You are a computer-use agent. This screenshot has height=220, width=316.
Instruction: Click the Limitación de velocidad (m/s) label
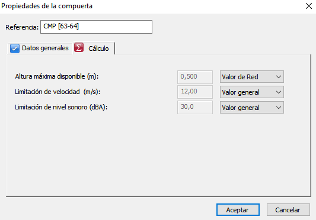pos(58,92)
